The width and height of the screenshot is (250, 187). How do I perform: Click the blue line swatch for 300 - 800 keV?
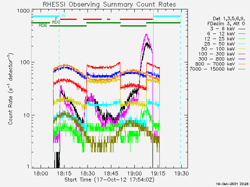click(242, 59)
